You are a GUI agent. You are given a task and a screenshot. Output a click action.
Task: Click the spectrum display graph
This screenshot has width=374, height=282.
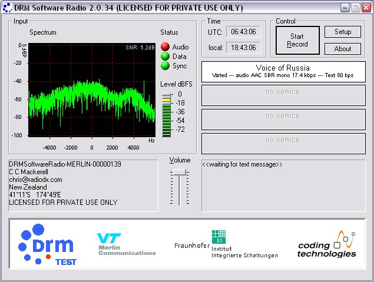[92, 89]
